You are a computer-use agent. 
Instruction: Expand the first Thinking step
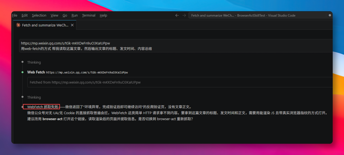34,62
